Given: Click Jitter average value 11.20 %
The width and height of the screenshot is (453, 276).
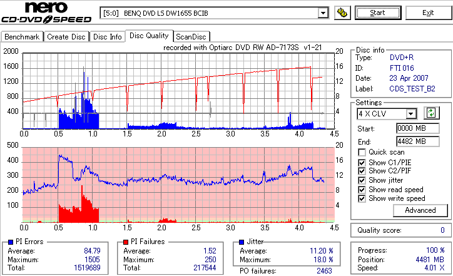Looking at the screenshot, I should point(321,251).
